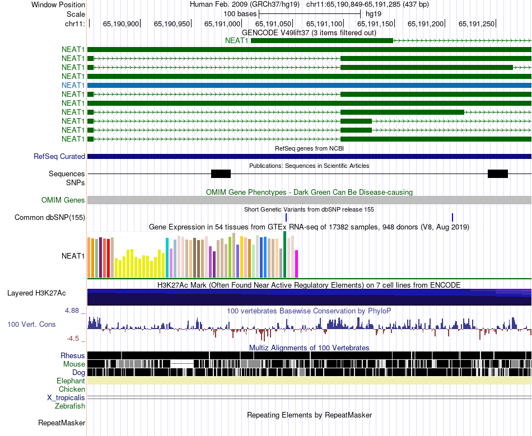The width and height of the screenshot is (532, 436).
Task: Click the SNPs track label
Action: pos(76,182)
